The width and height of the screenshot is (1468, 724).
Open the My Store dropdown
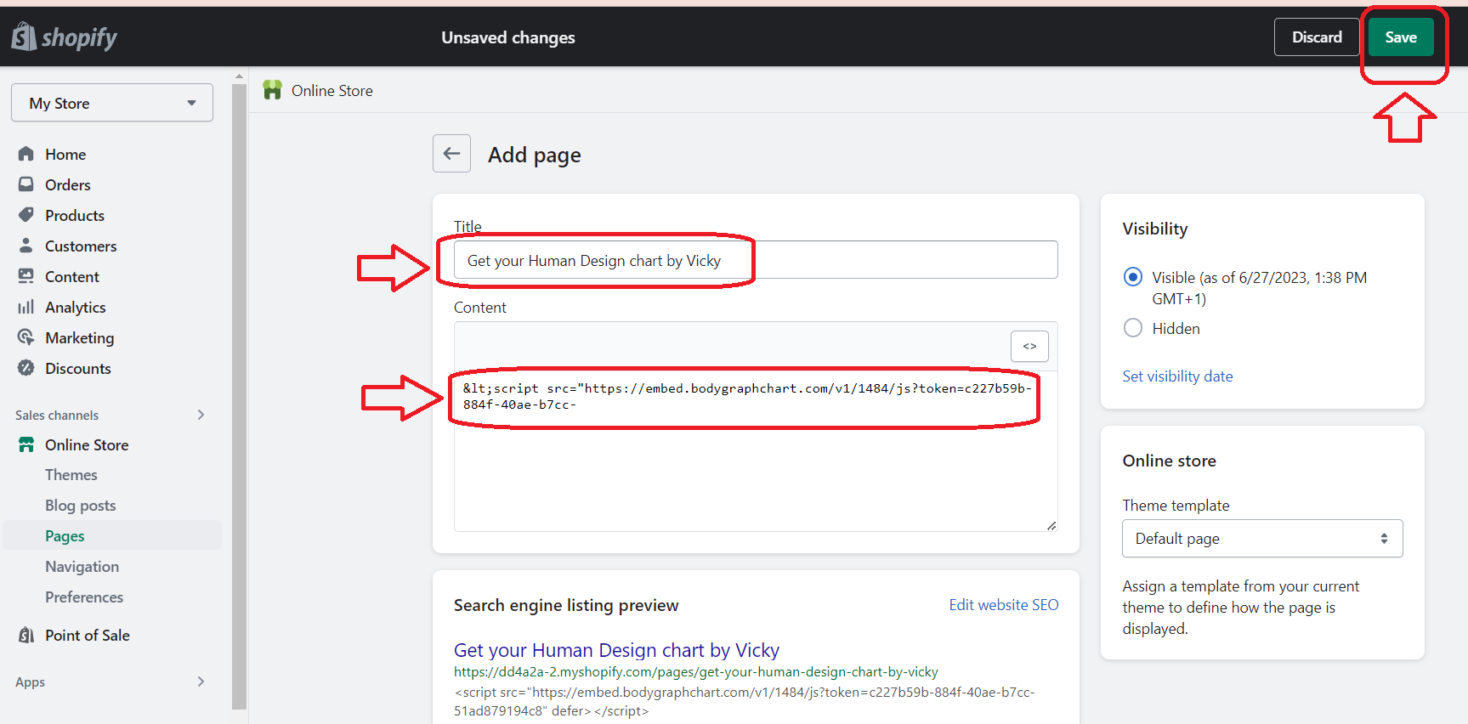(x=112, y=103)
